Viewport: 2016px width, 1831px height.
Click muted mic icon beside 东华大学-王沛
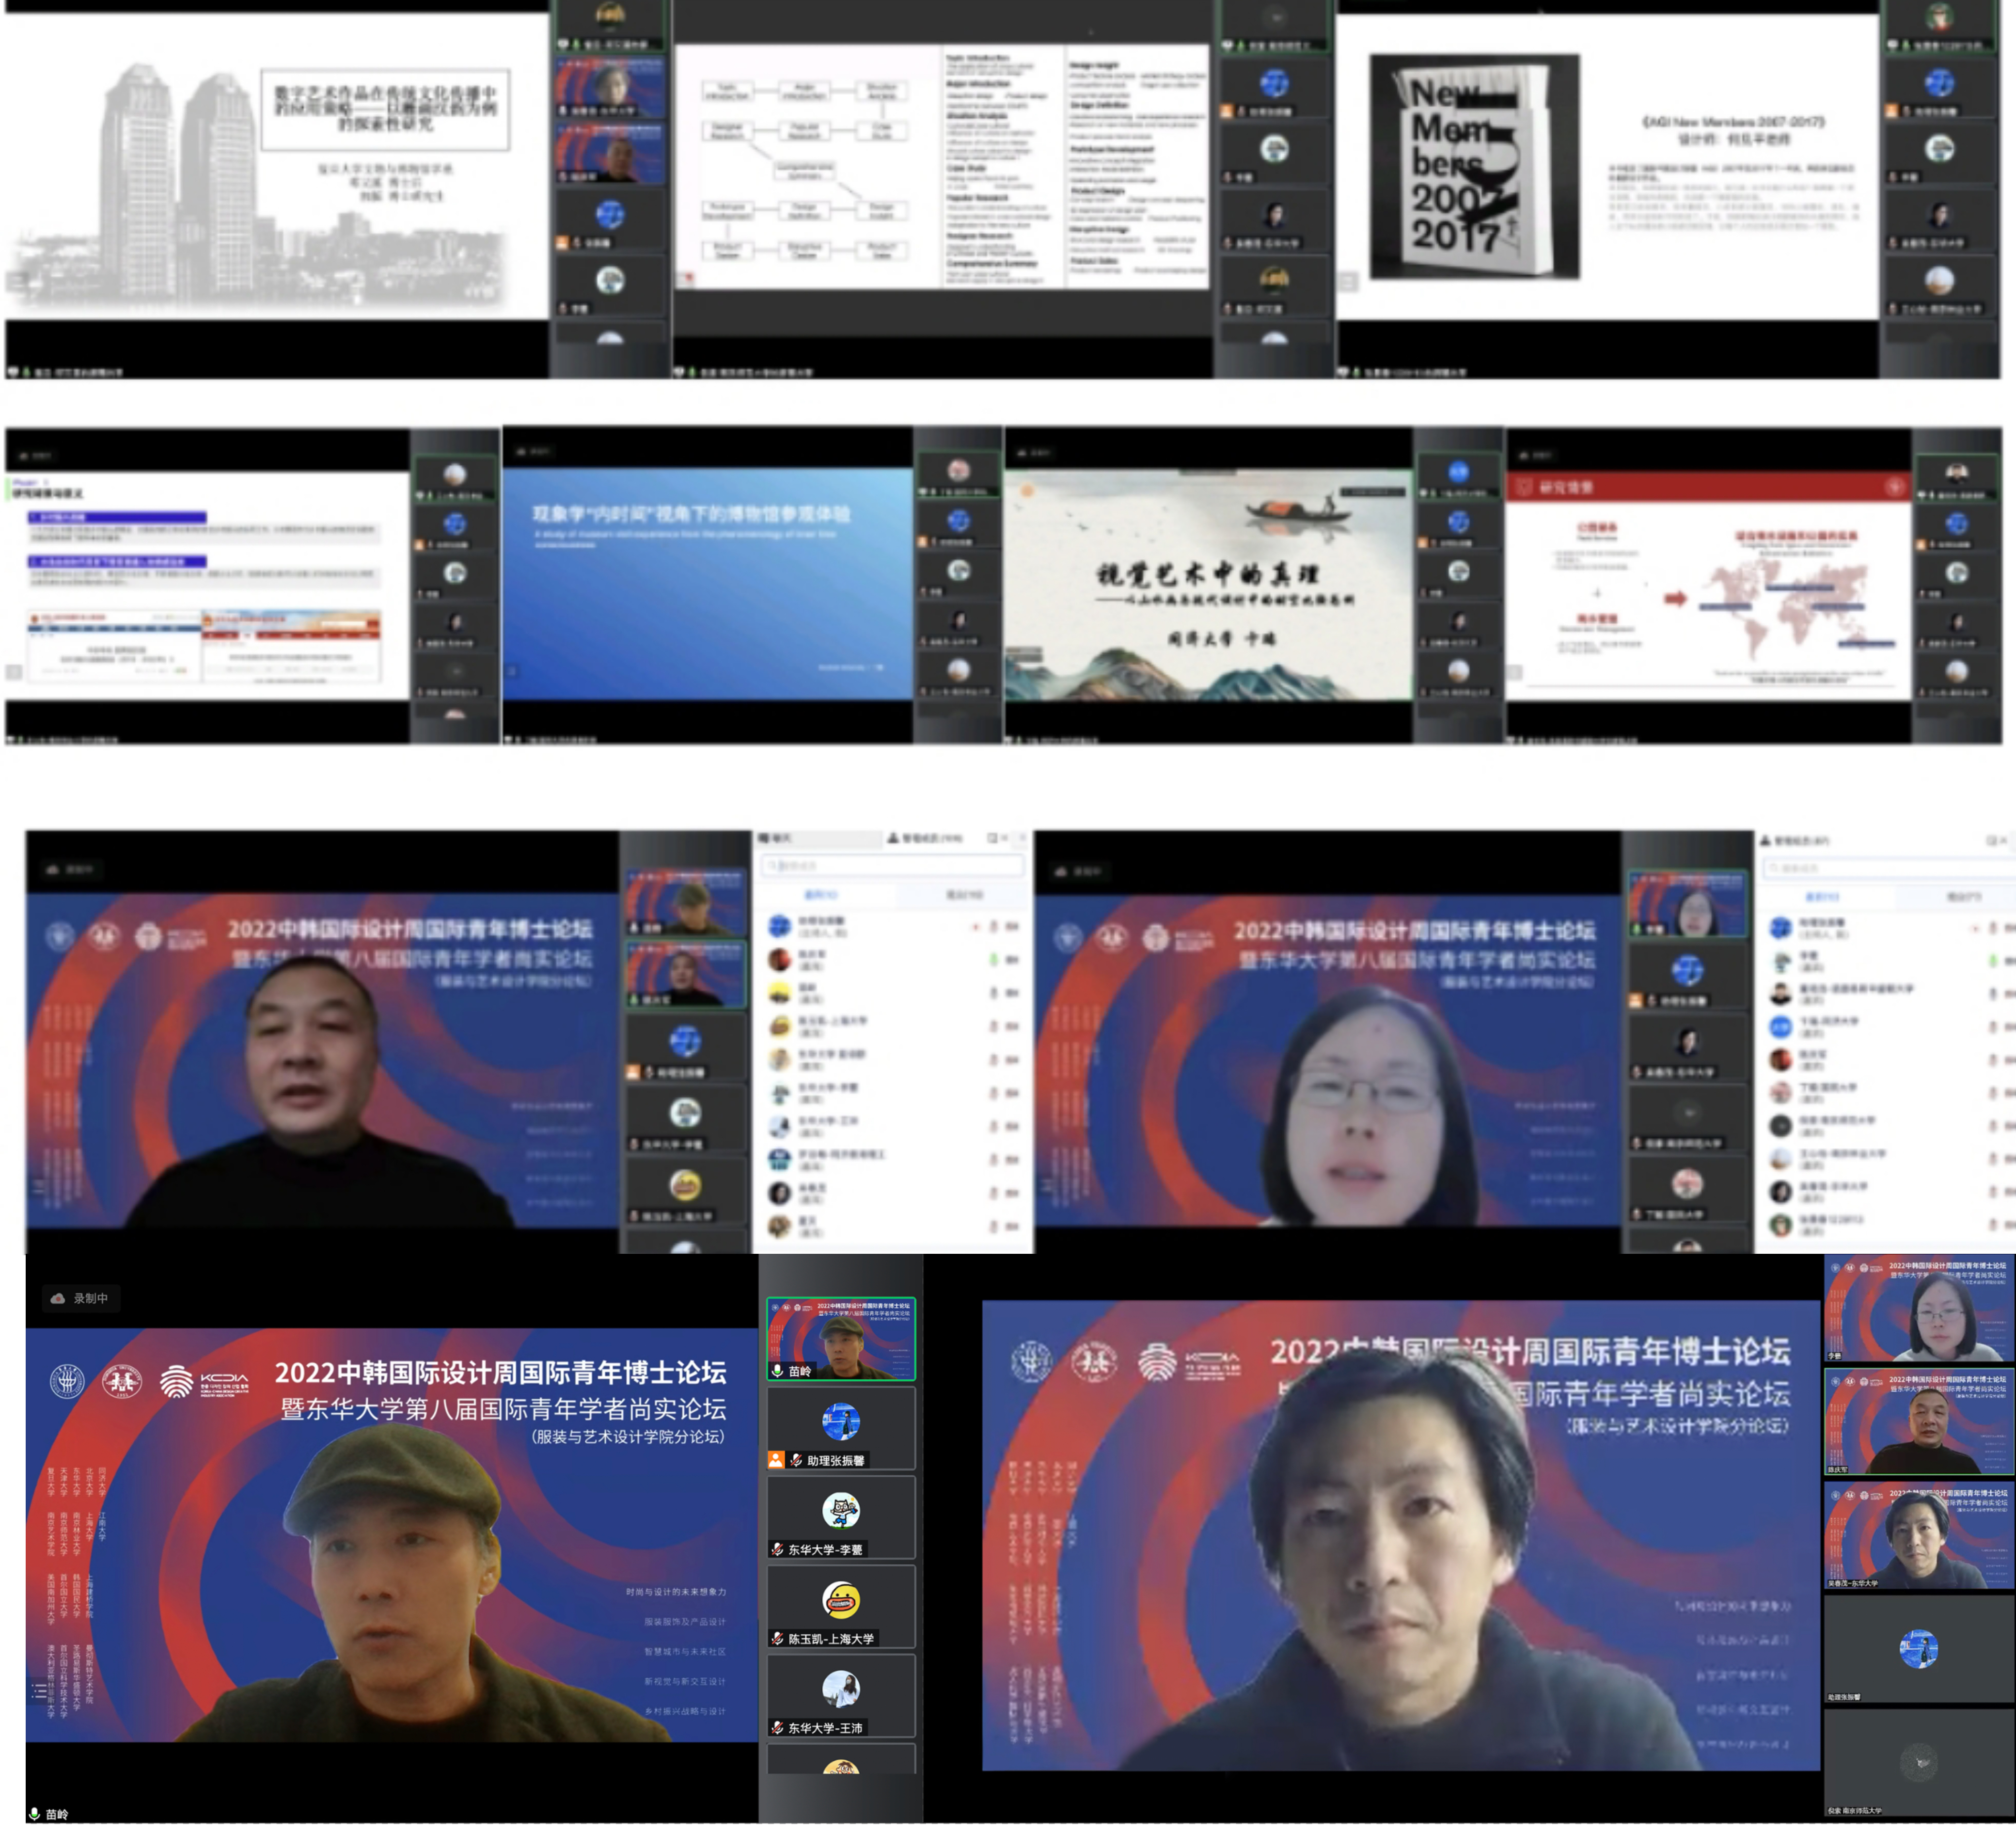click(777, 1727)
